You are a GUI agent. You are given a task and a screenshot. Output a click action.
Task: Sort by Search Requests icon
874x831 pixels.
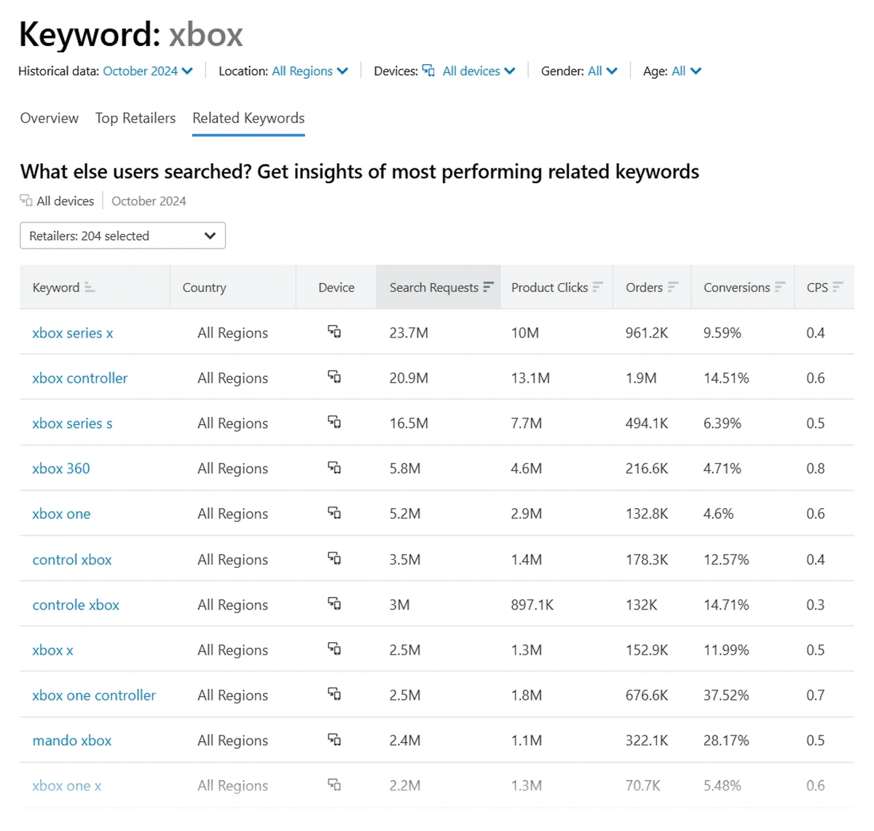click(488, 287)
